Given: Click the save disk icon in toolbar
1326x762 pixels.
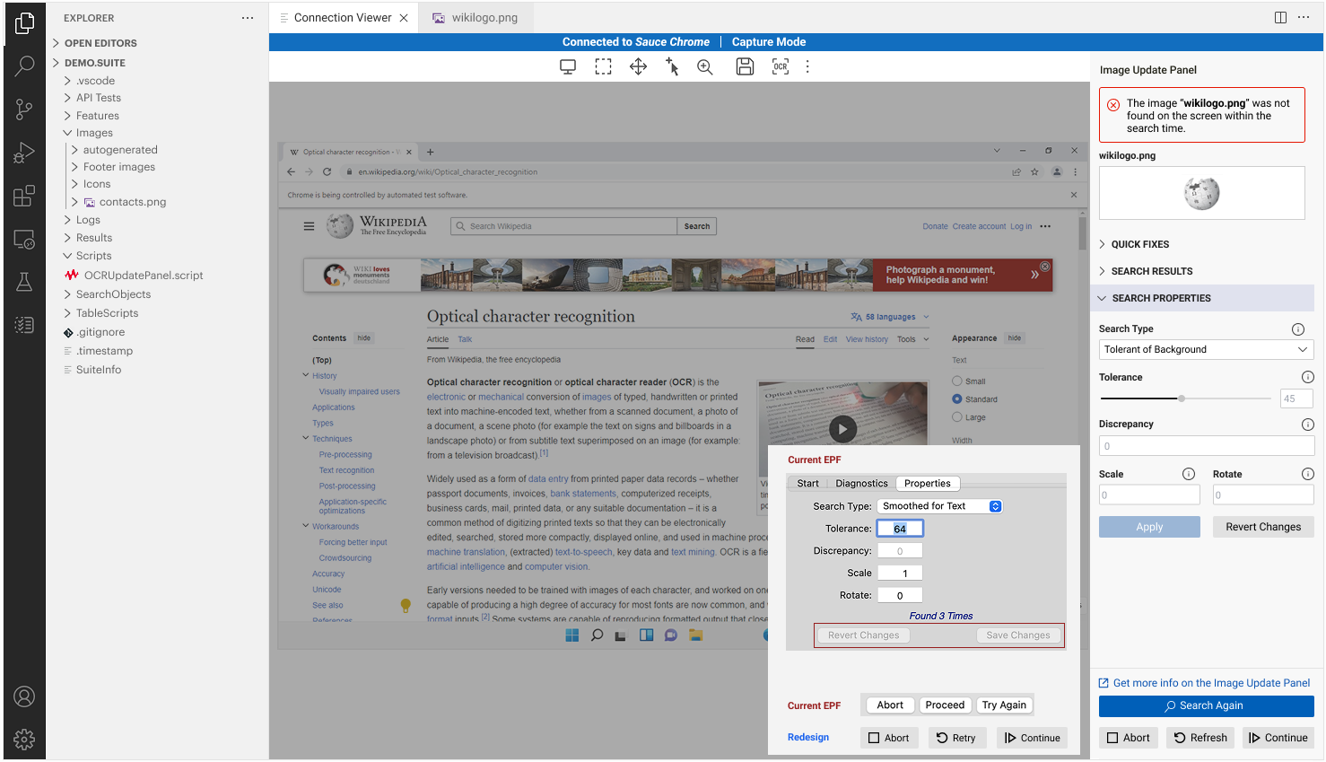Looking at the screenshot, I should tap(745, 66).
